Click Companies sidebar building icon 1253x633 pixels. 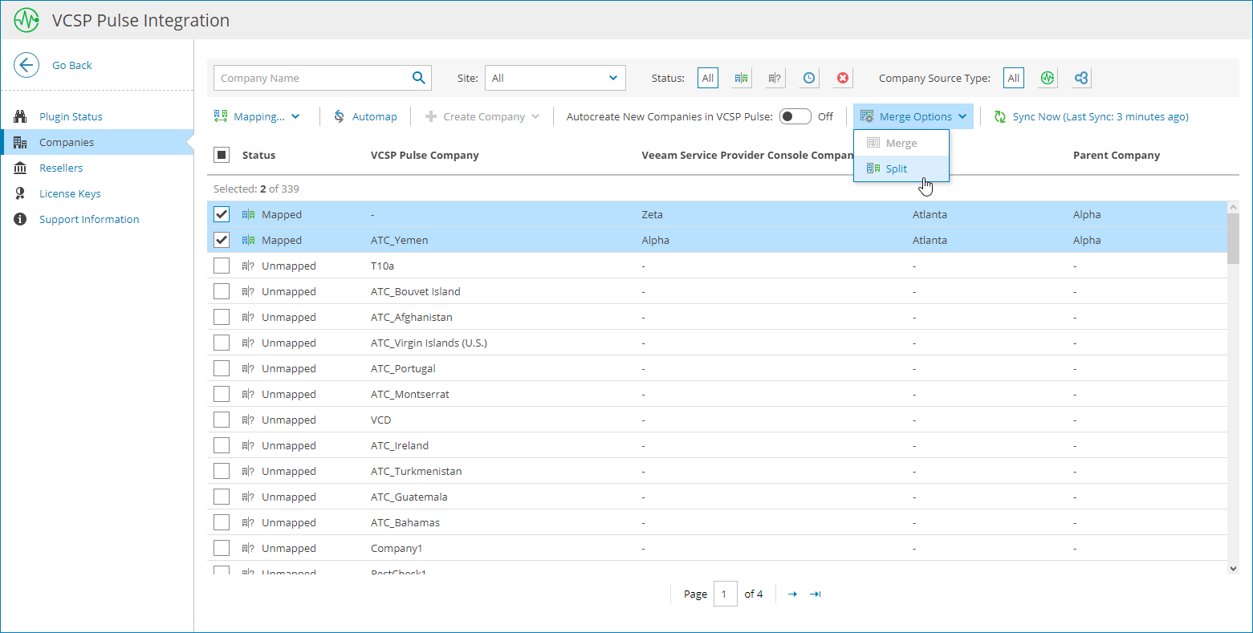[x=20, y=142]
